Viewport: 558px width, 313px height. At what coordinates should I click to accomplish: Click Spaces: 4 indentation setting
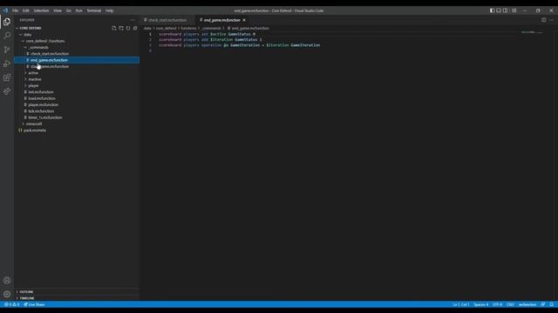(x=481, y=304)
